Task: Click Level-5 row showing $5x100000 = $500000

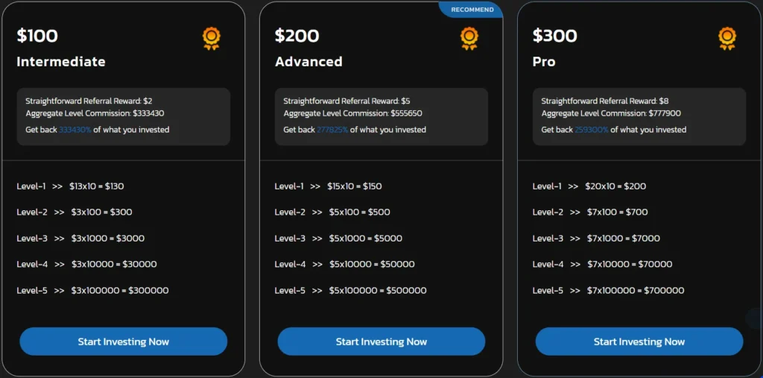Action: pos(350,291)
